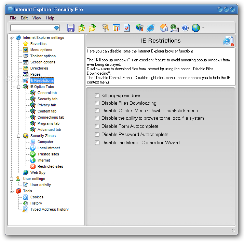Select Content tab tree item
This screenshot has height=242, width=245.
click(x=47, y=111)
